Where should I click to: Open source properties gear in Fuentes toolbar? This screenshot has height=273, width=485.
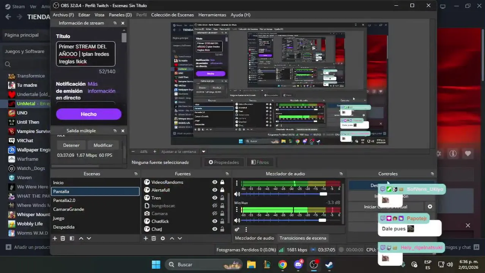(x=163, y=238)
